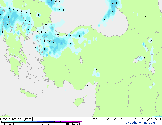
Task: Click the [mm] unit label
Action: (x=28, y=119)
